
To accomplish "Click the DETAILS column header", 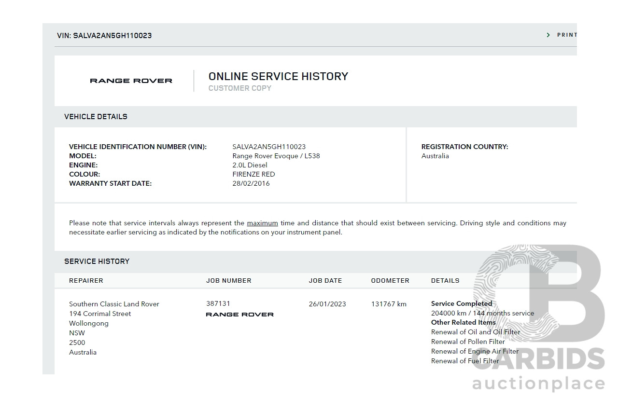I will [x=445, y=280].
